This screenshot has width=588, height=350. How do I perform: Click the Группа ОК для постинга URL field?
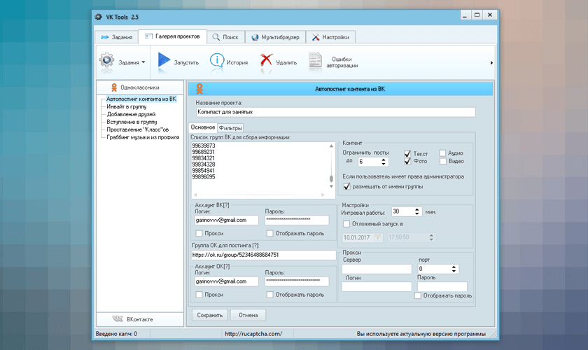pyautogui.click(x=264, y=255)
